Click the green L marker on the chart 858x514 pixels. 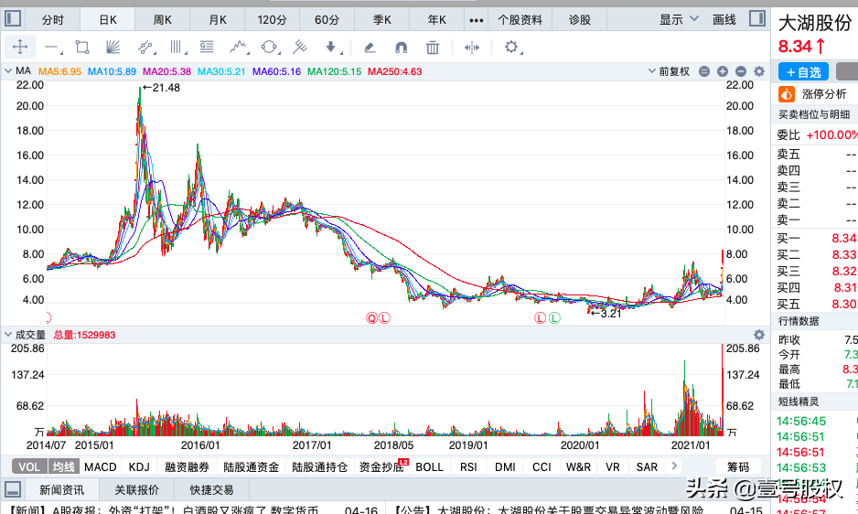[x=554, y=318]
